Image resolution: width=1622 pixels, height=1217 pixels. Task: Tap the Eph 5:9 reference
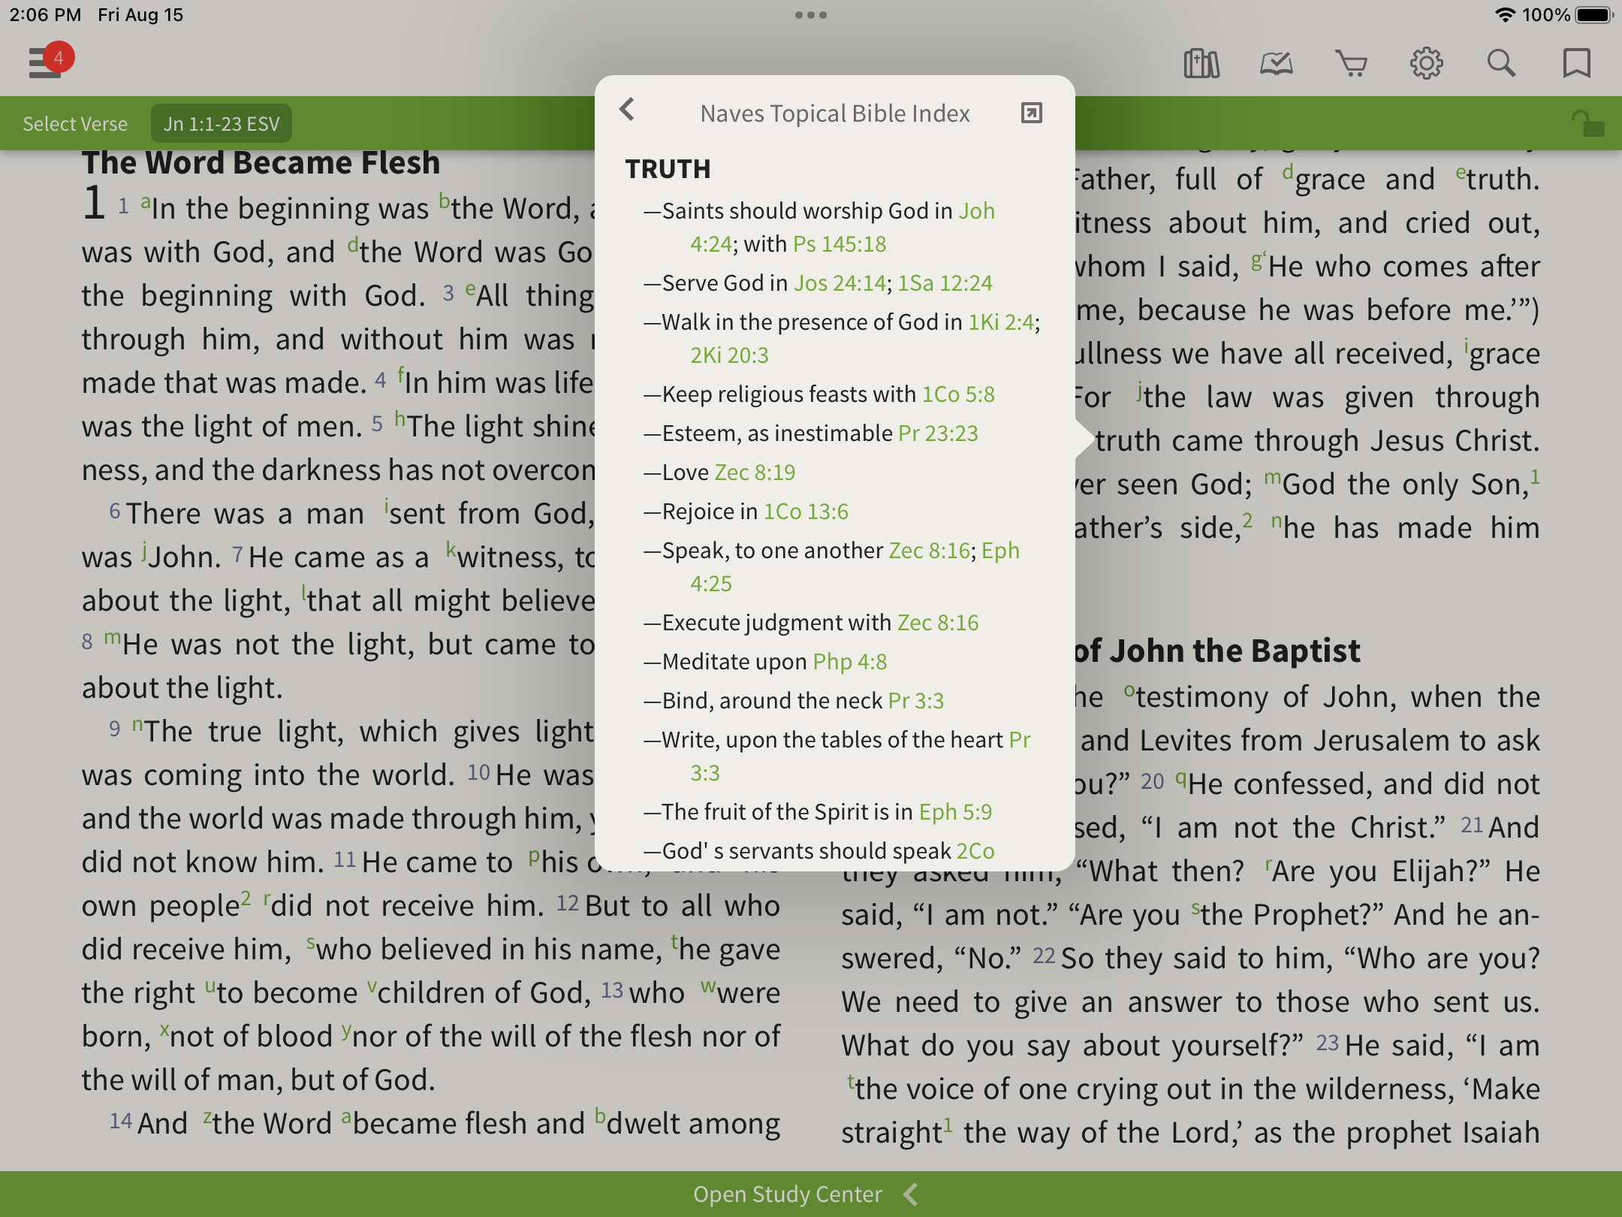coord(955,812)
